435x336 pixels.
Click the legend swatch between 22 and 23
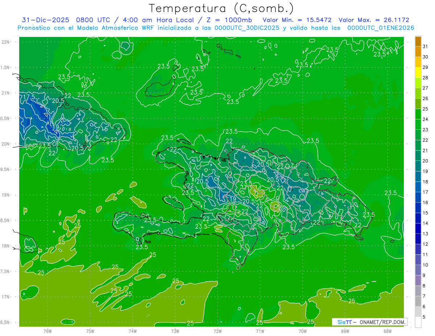[x=418, y=135]
